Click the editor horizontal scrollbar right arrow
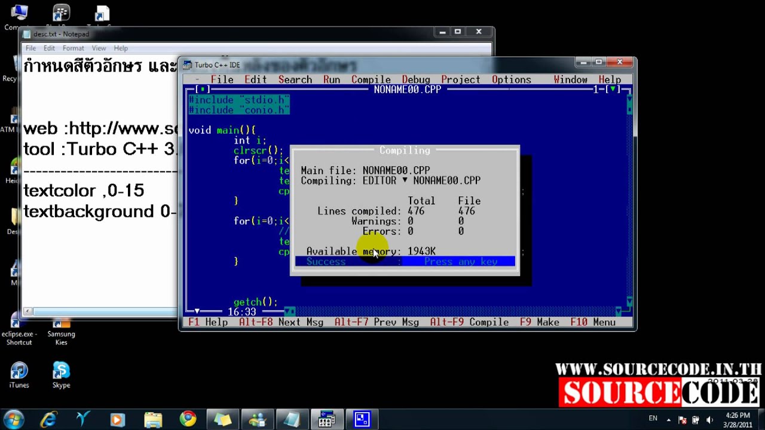Screen dimensions: 765x430 coord(620,311)
